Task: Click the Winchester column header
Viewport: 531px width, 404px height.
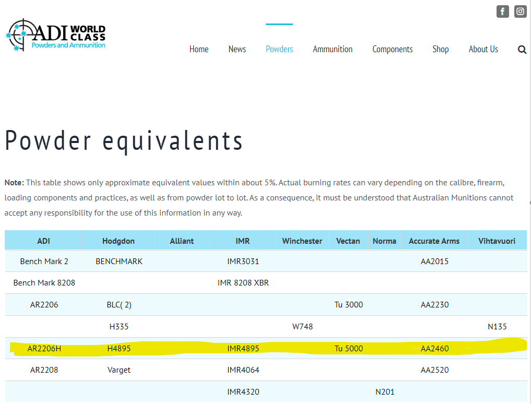Action: 302,241
